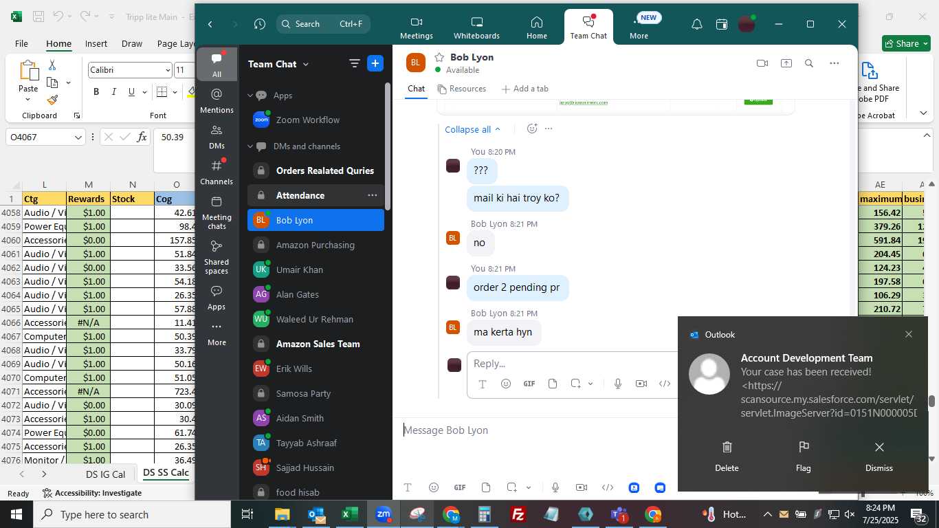Screen dimensions: 939x528
Task: Open chat list filter icon
Action: tap(355, 63)
